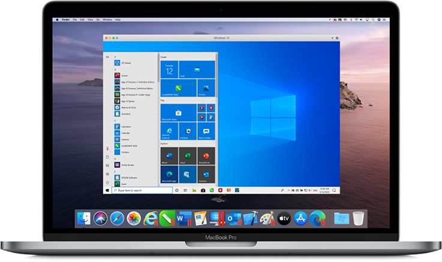Launch the Word tile under Explore
This screenshot has width=442, height=262.
click(x=169, y=156)
